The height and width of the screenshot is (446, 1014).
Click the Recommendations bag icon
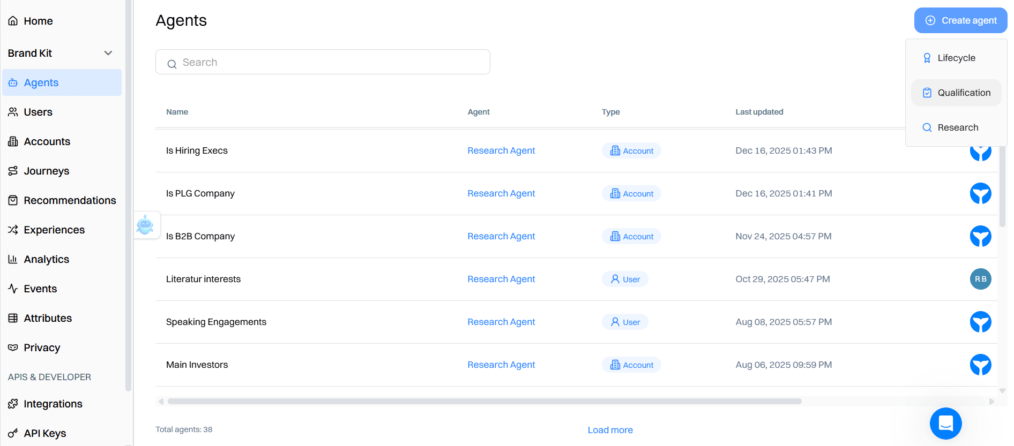13,200
